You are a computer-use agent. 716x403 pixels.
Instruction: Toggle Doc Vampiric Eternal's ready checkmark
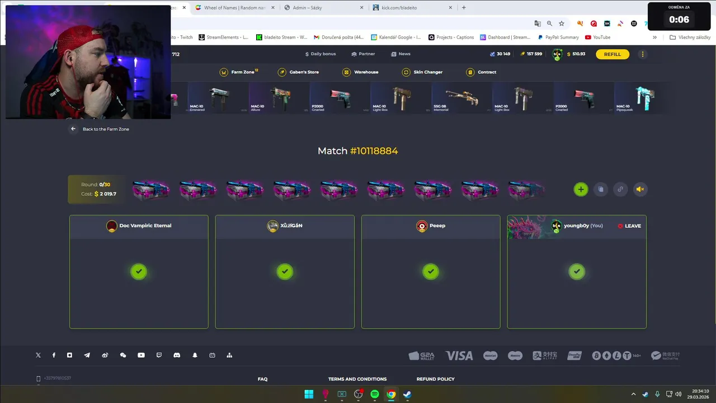point(139,271)
